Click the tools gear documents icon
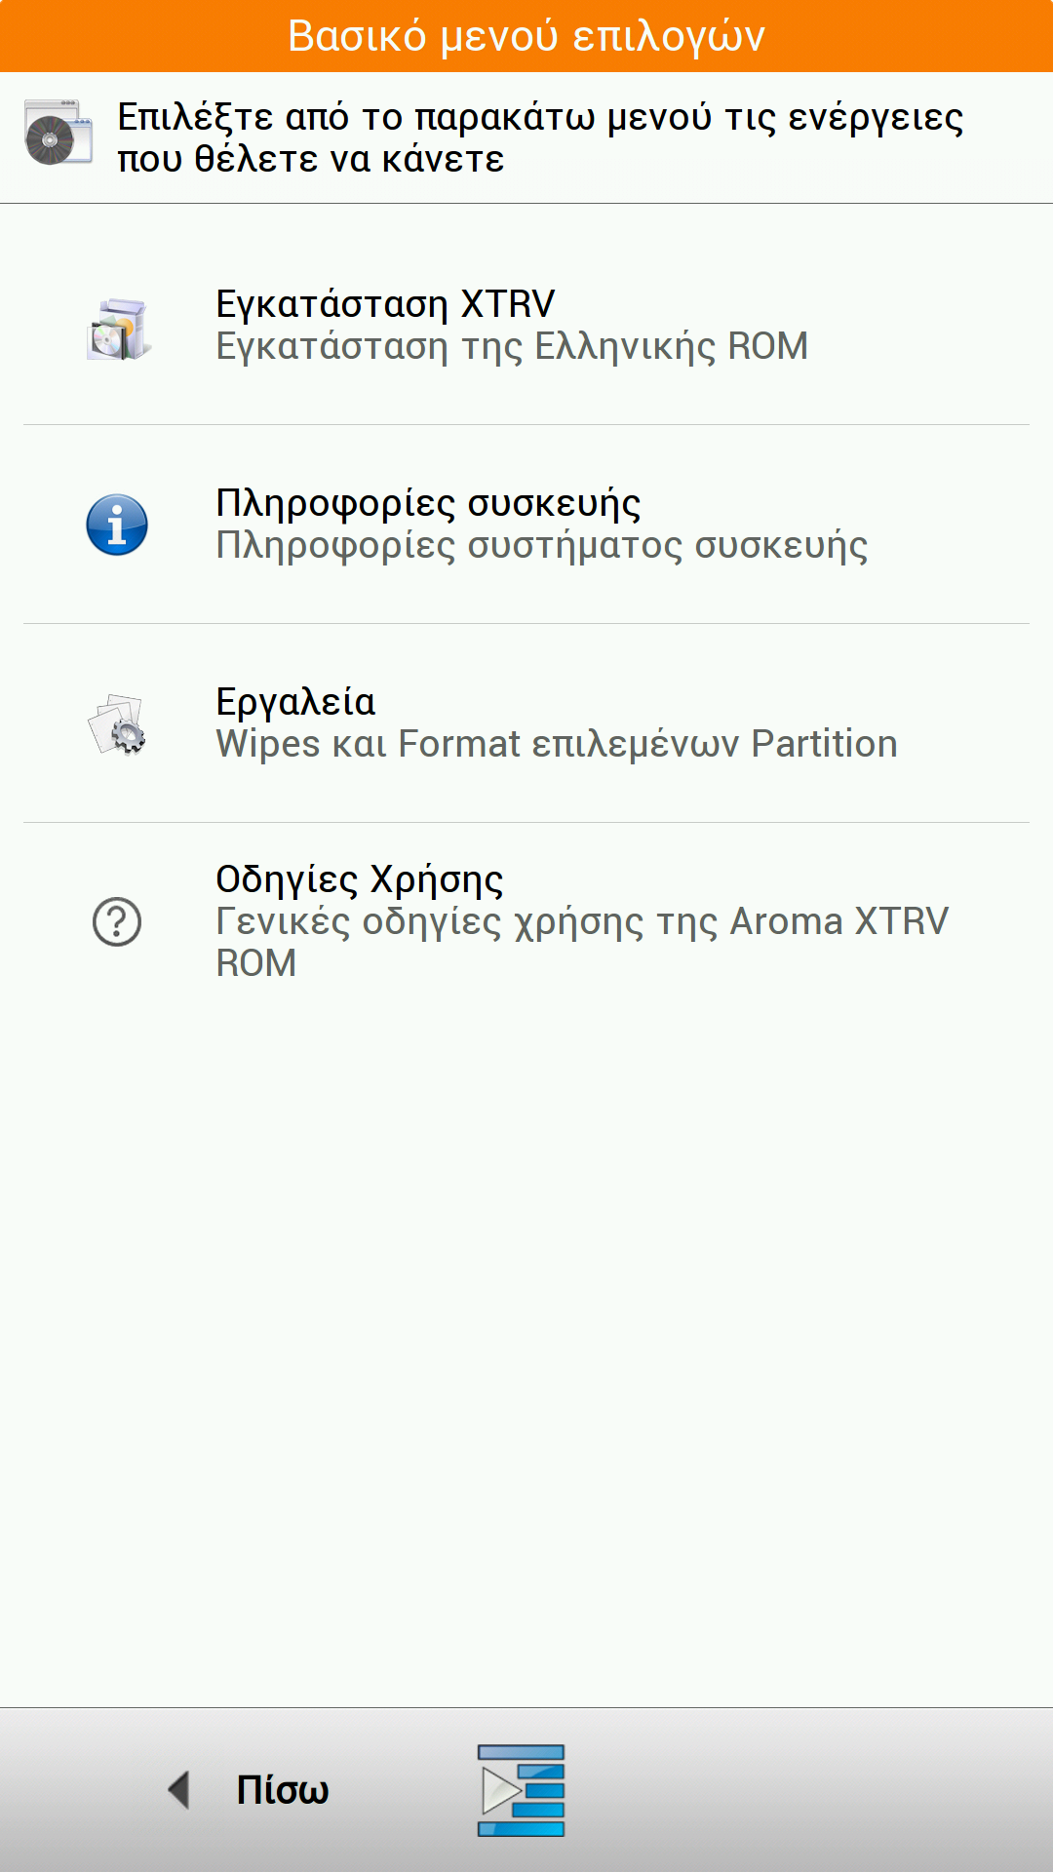Screen dimensions: 1053x1872 point(118,724)
